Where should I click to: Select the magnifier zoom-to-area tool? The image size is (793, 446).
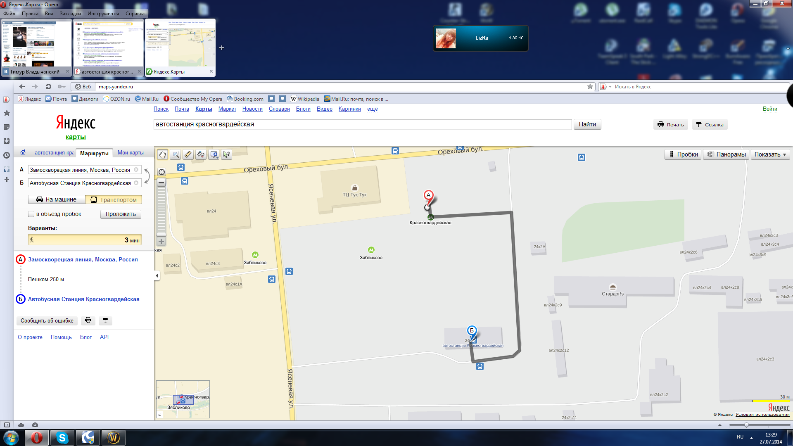[x=175, y=154]
